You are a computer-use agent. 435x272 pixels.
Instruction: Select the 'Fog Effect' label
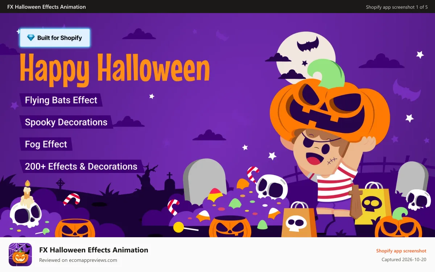pos(46,144)
